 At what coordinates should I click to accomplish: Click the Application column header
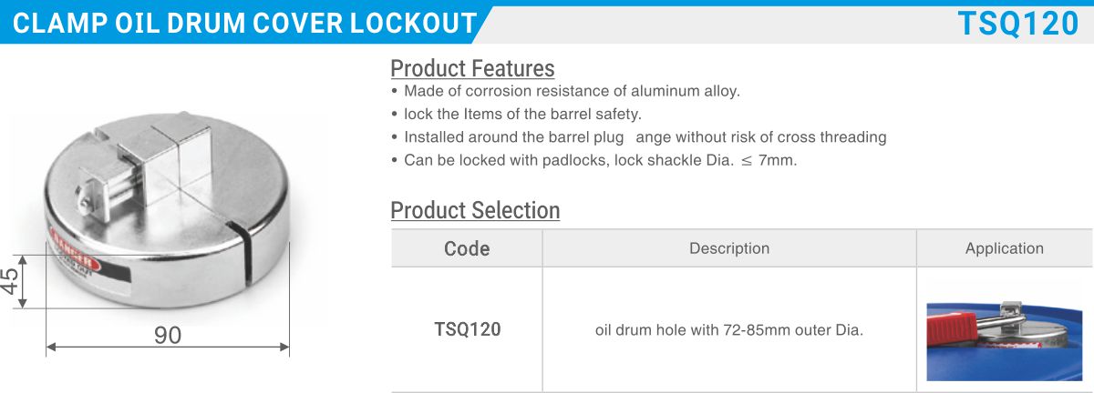click(1005, 248)
